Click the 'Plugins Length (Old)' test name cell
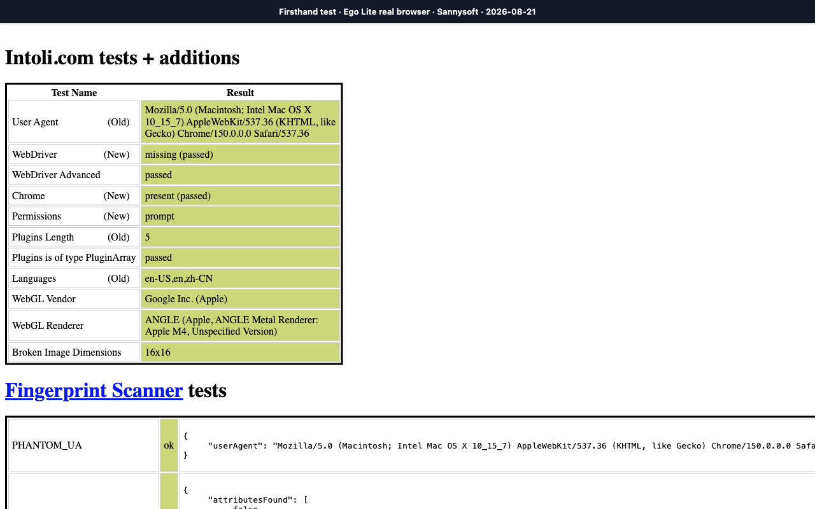Viewport: 815px width, 509px height. [x=74, y=237]
